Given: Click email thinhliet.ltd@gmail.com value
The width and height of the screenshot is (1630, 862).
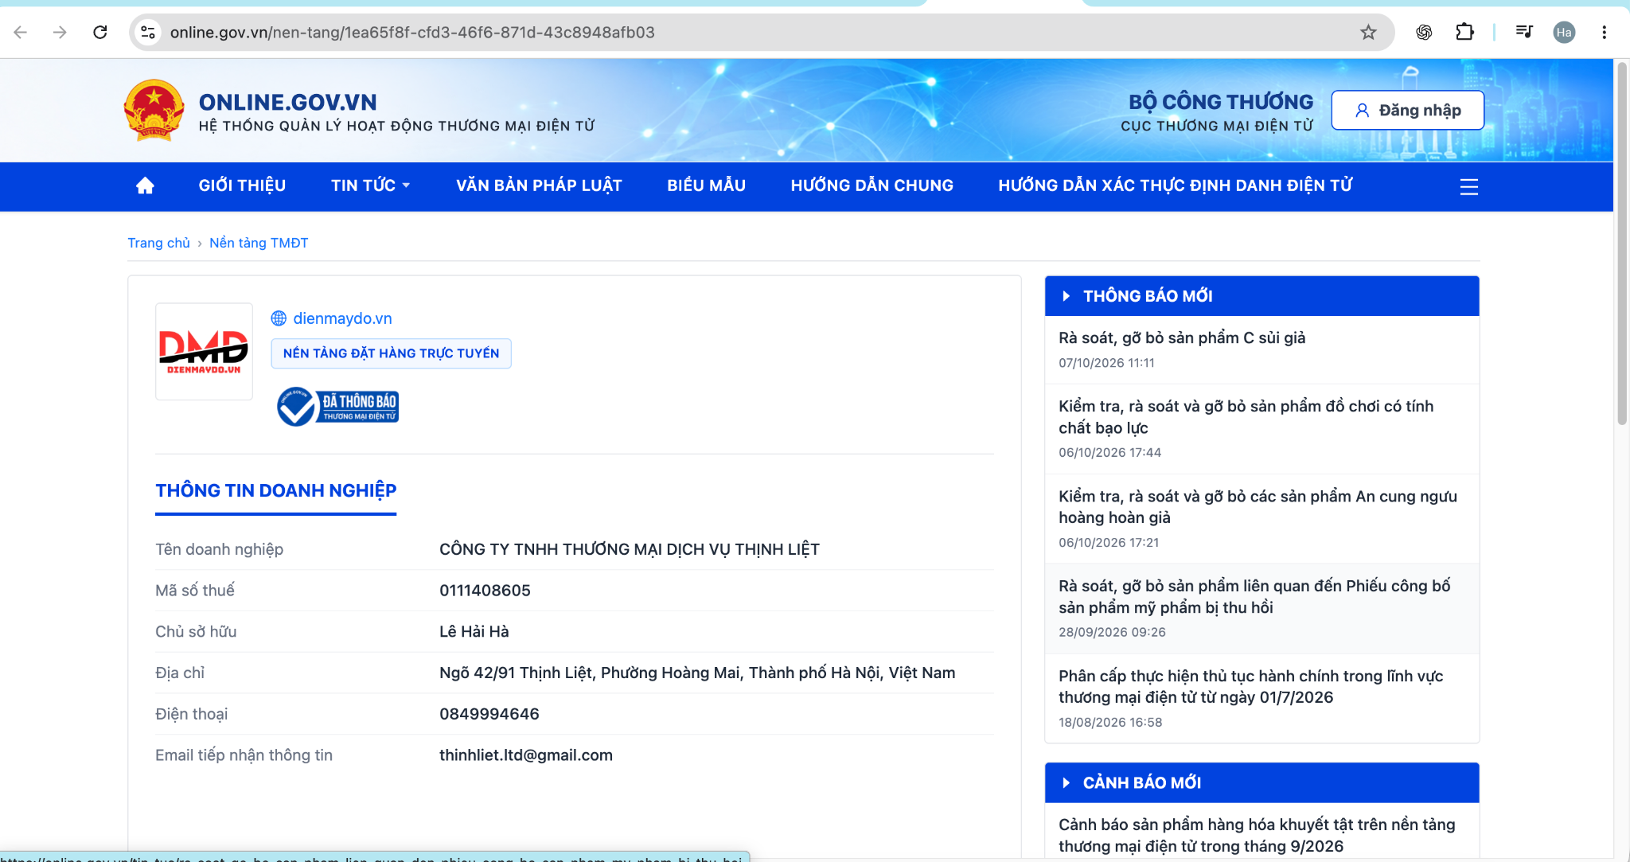Looking at the screenshot, I should pos(526,755).
